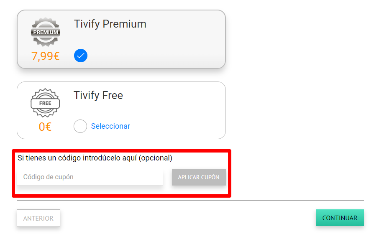This screenshot has height=234, width=379.
Task: Click the Tivify Premium plan title
Action: tap(110, 24)
